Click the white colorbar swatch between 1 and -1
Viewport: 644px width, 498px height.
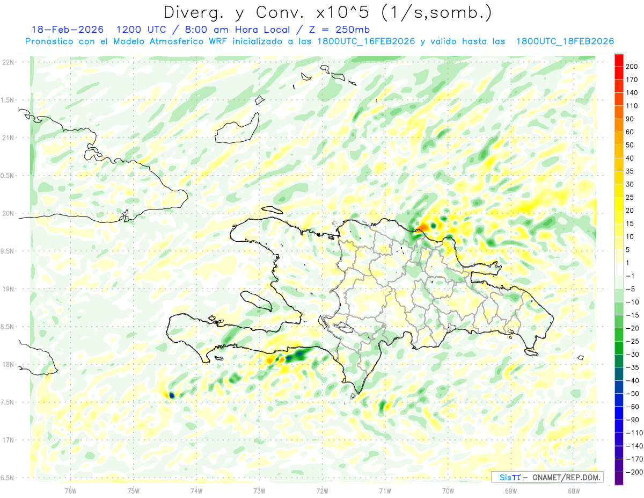pos(619,269)
